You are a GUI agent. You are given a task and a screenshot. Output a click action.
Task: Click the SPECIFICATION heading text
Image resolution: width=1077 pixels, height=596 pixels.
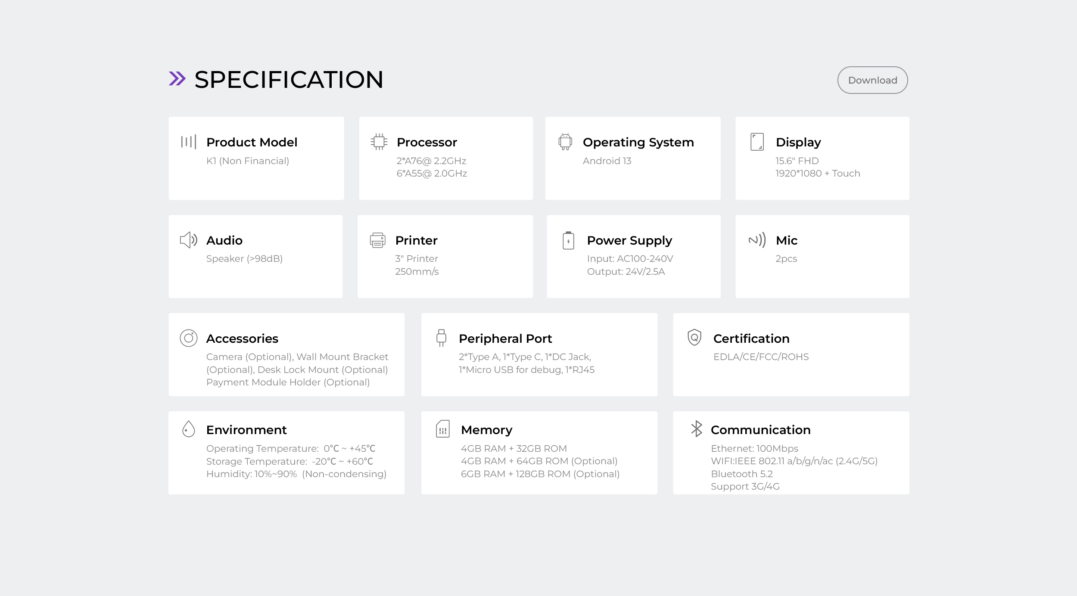(x=289, y=80)
